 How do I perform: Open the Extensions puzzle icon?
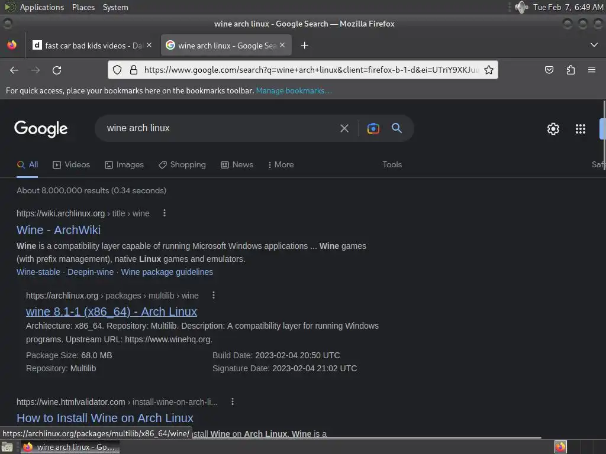(x=570, y=70)
